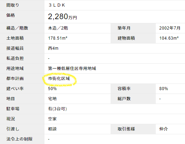Click the 築年月 header cell
Image resolution: width=185 pixels, height=144 pixels.
point(124,28)
